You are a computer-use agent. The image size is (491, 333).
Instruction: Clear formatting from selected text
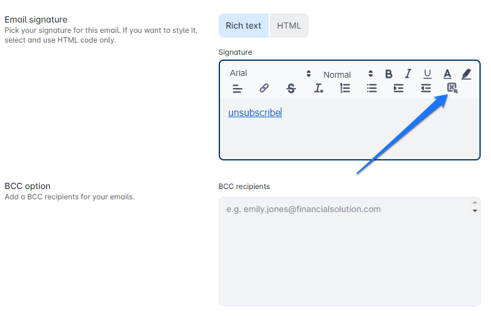(x=318, y=89)
